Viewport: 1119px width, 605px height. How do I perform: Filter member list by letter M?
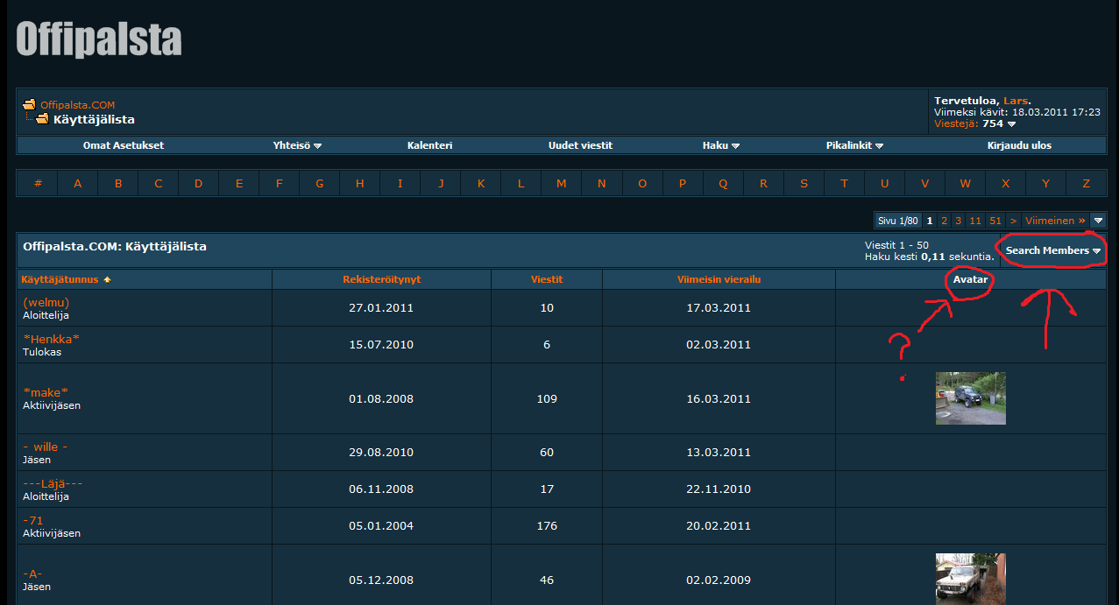point(561,183)
